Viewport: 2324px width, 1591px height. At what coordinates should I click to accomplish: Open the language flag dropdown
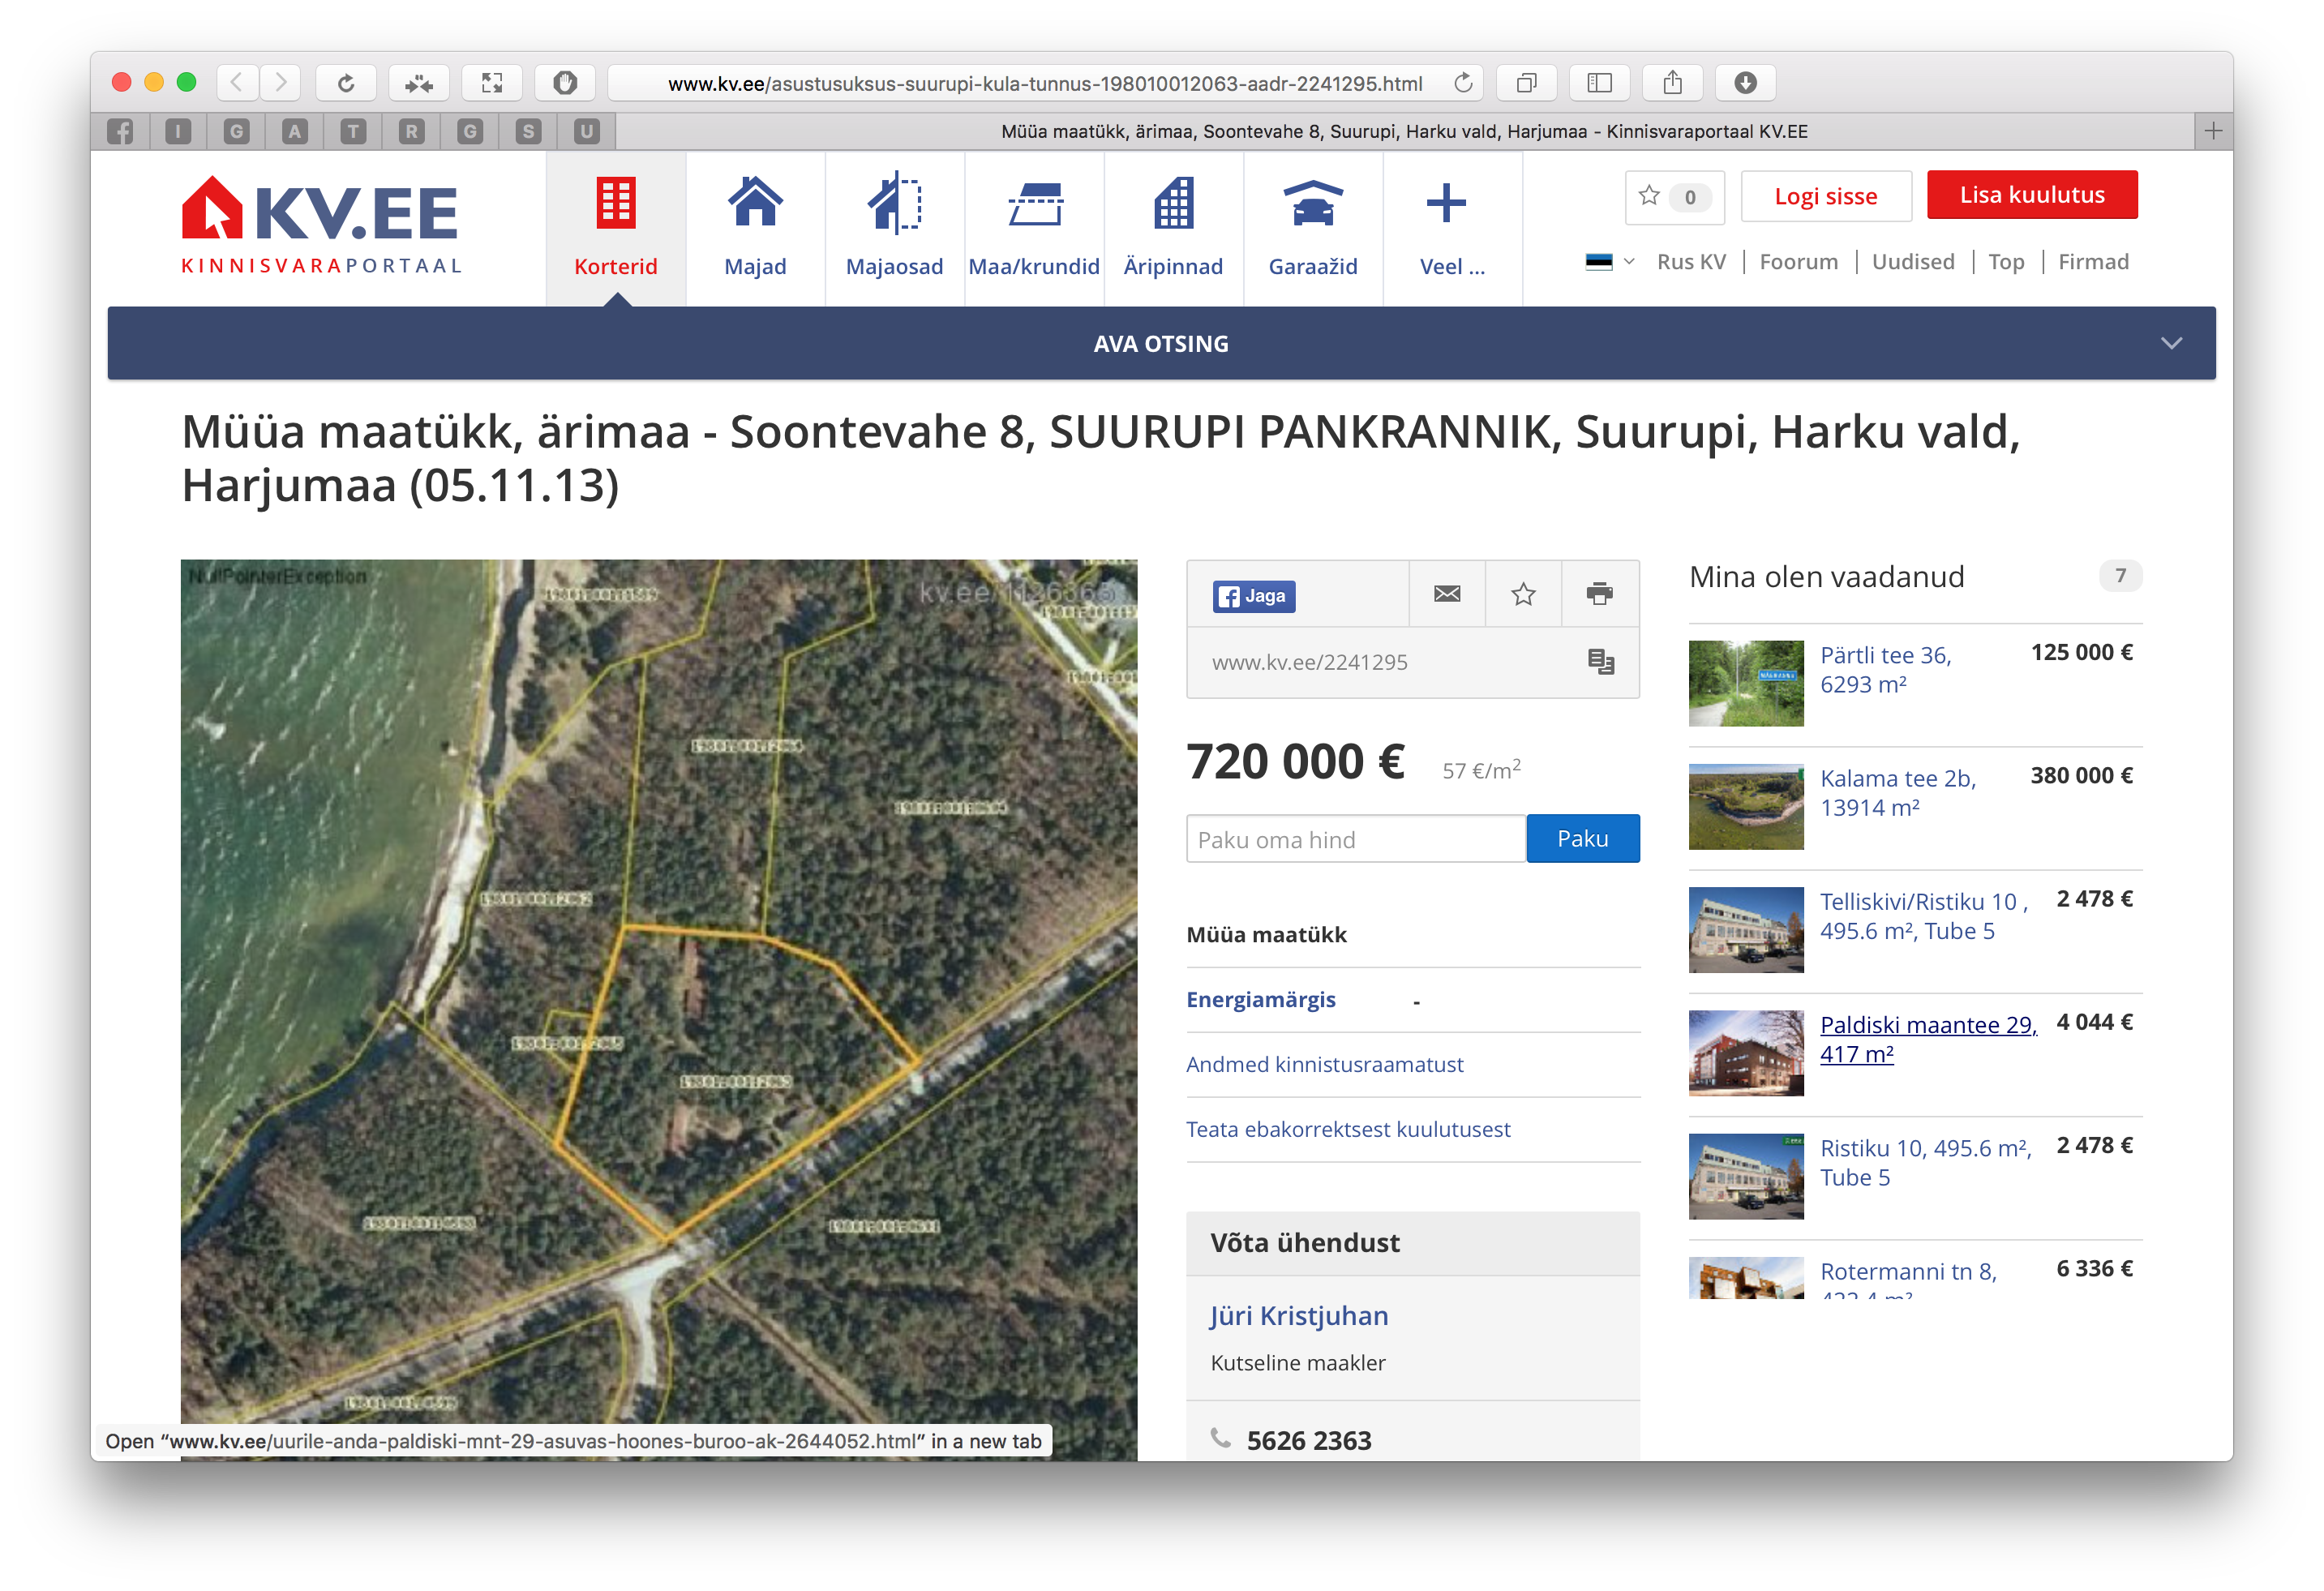pyautogui.click(x=1608, y=262)
